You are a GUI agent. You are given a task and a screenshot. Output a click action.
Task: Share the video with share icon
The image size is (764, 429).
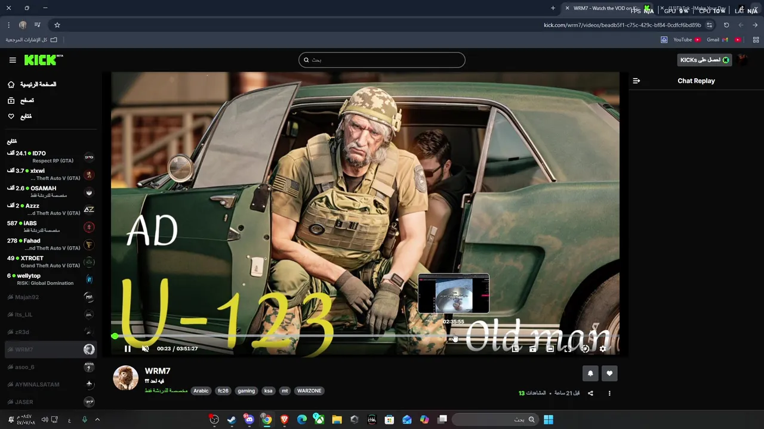coord(590,393)
